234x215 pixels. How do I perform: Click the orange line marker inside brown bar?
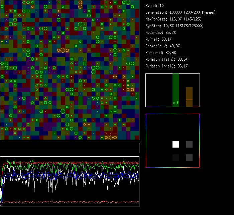click(189, 100)
